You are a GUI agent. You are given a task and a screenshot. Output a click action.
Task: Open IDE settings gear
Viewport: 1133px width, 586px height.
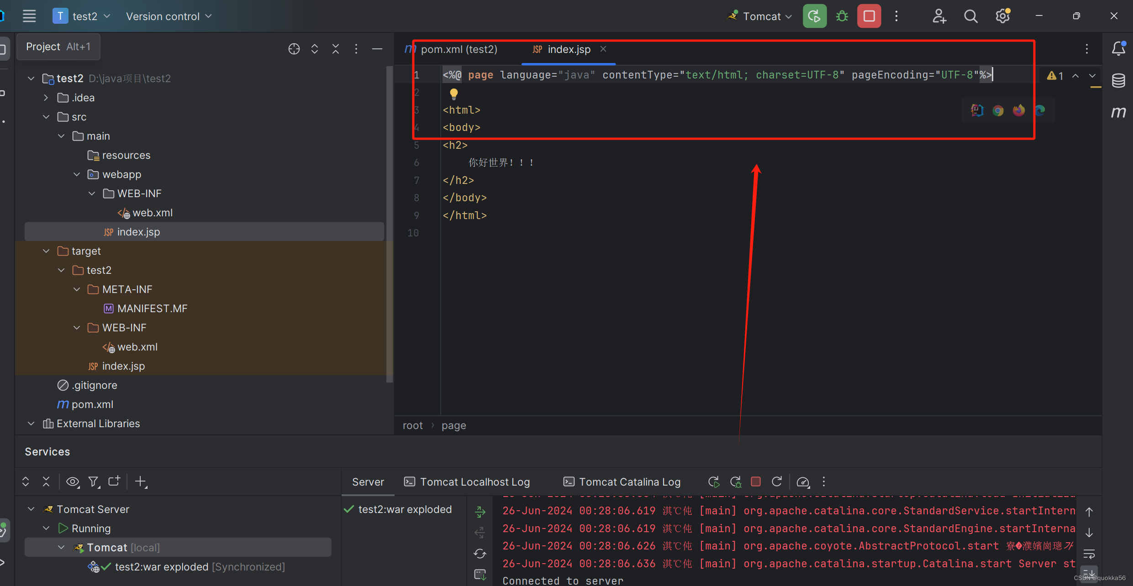click(1003, 16)
